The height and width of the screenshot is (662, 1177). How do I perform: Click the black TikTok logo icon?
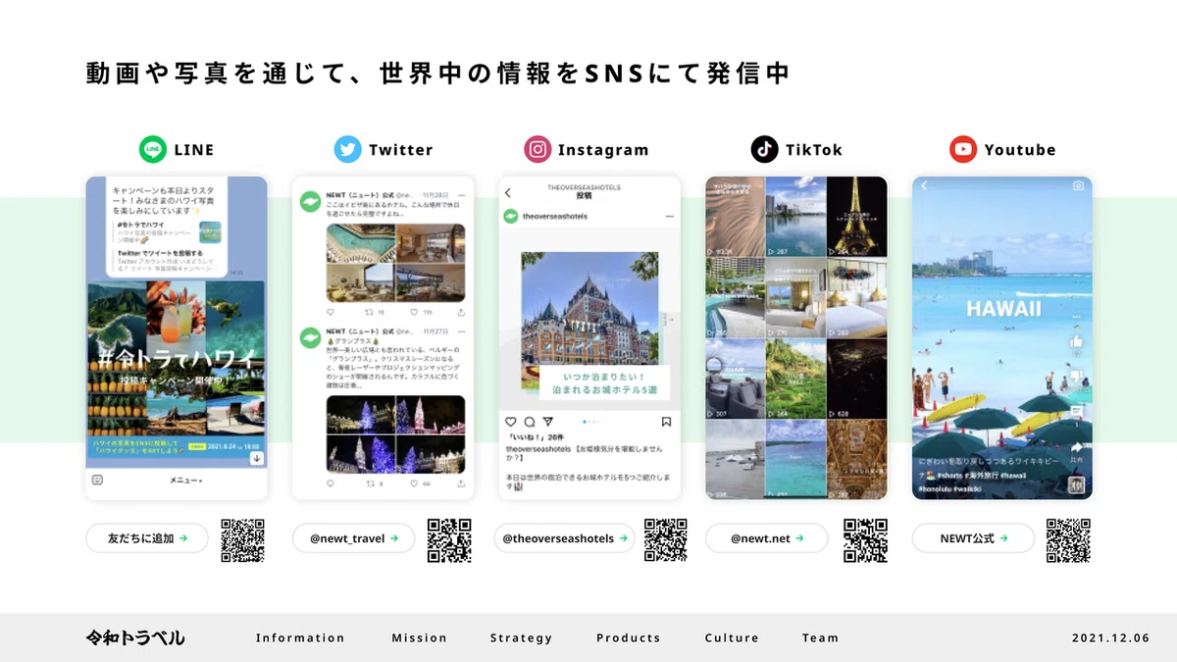pyautogui.click(x=764, y=149)
